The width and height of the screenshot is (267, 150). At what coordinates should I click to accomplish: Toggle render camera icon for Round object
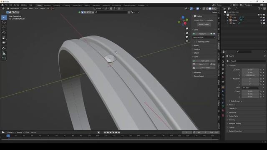coord(264,20)
